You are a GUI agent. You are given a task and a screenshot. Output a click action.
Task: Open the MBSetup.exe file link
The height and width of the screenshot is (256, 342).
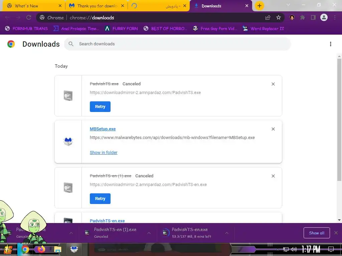tap(103, 129)
